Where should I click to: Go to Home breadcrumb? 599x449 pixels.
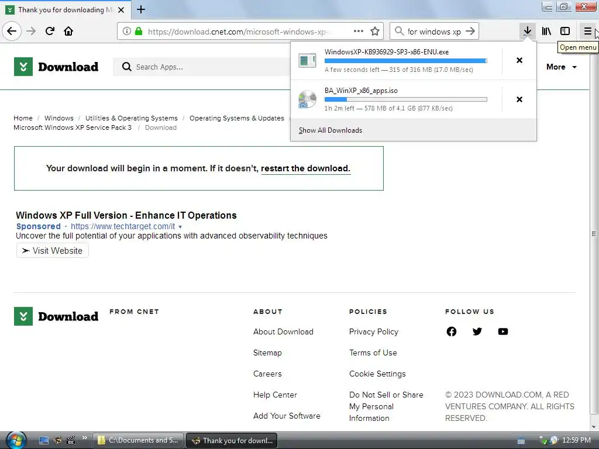(23, 118)
